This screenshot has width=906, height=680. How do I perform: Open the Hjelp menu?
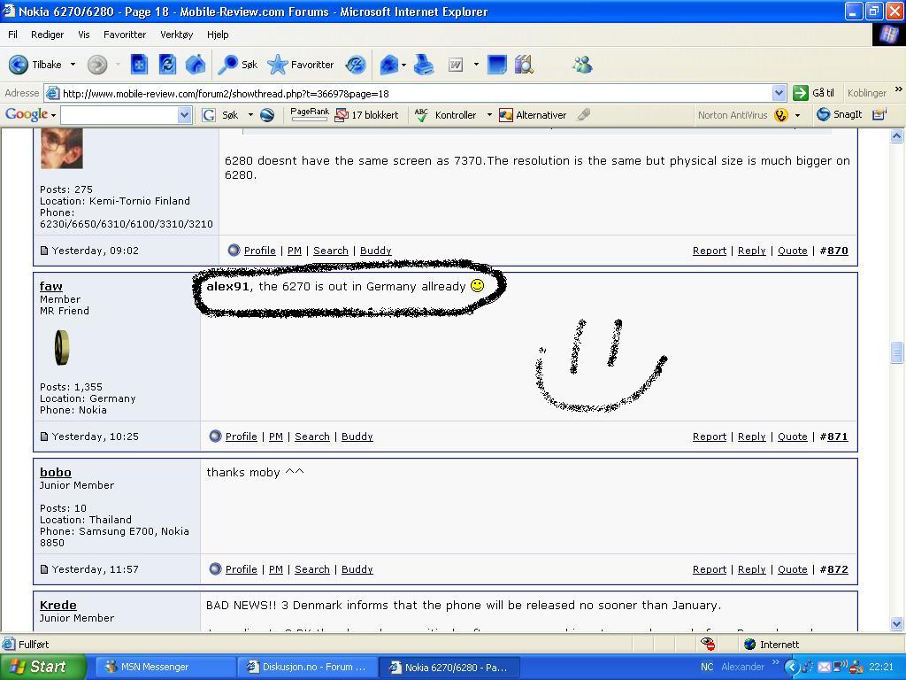(x=218, y=35)
